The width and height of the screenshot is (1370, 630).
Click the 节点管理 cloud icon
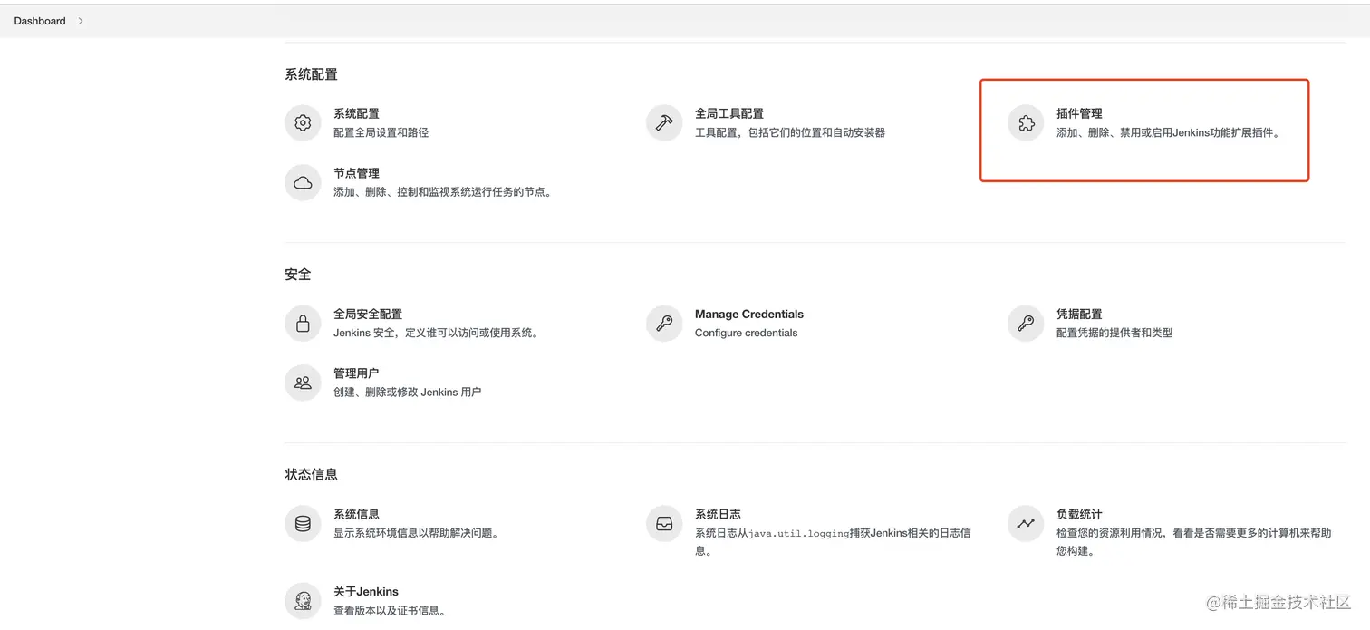pyautogui.click(x=303, y=182)
